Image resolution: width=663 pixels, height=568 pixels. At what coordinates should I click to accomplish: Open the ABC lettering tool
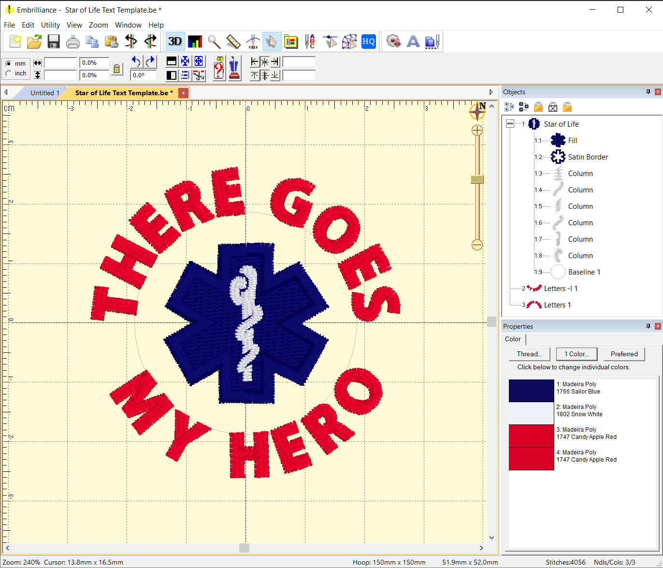coord(310,42)
